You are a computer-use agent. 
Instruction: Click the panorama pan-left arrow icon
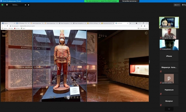[65, 97]
